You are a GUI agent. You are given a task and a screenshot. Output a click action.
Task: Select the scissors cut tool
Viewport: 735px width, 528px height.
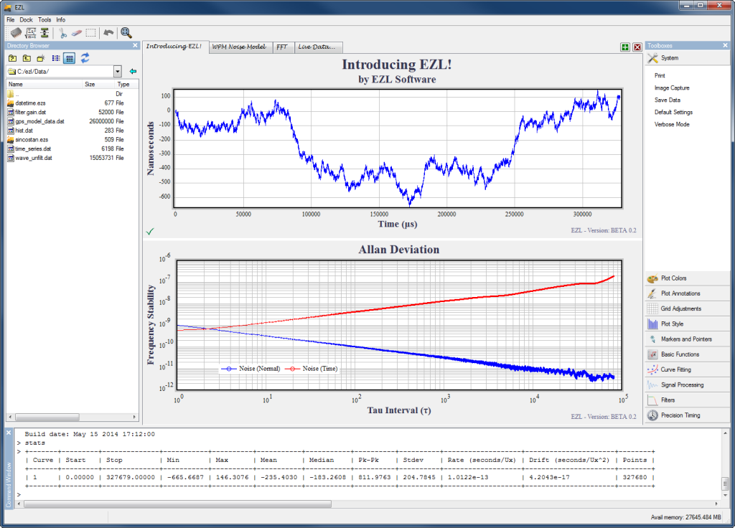(62, 33)
